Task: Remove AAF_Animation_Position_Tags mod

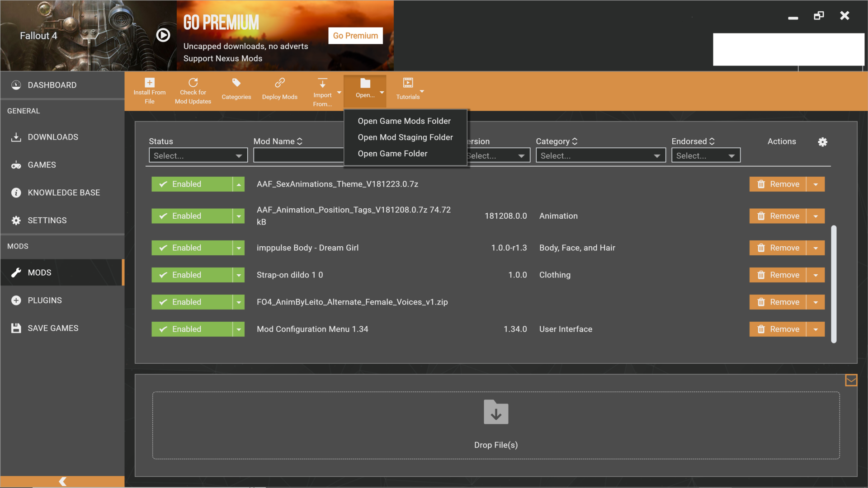Action: 778,216
